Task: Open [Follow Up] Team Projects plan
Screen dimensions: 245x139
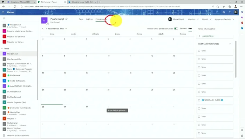Action: pos(19,108)
